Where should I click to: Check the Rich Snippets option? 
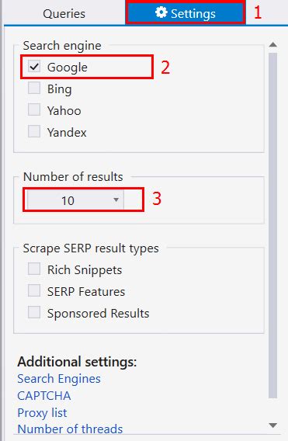(x=34, y=269)
